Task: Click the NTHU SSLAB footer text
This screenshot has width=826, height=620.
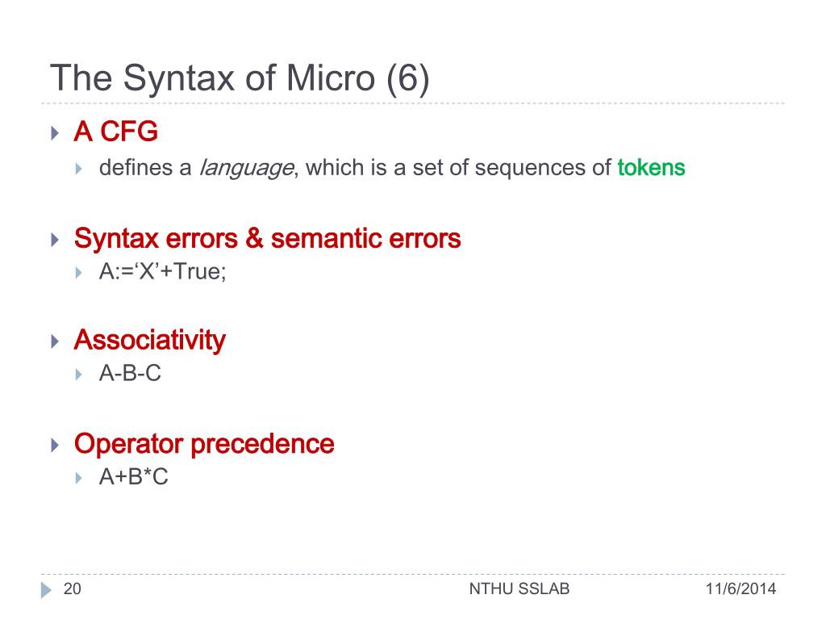Action: 519,589
